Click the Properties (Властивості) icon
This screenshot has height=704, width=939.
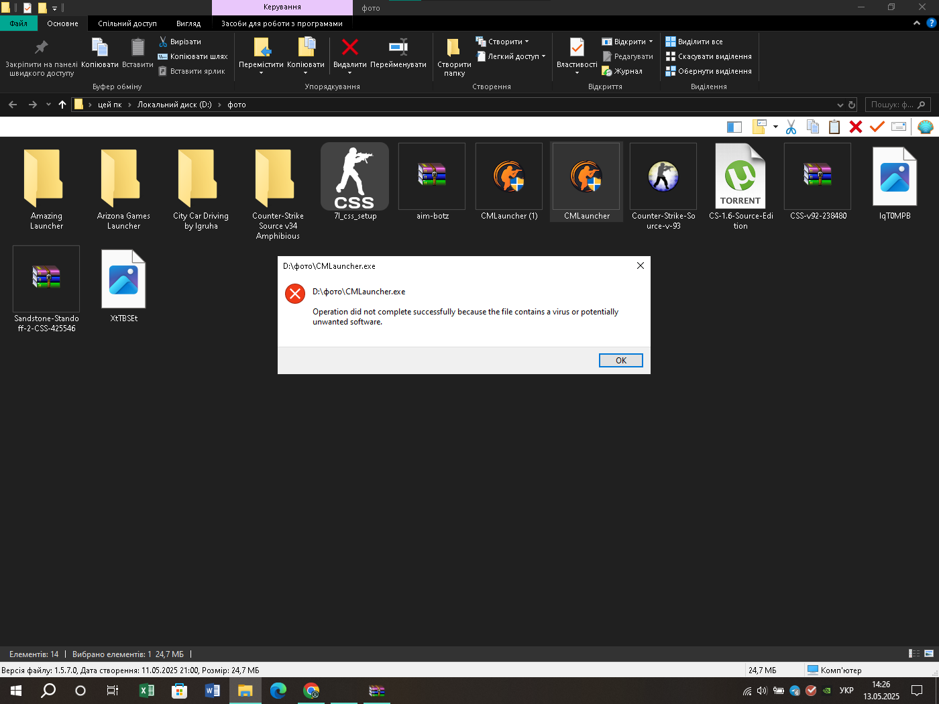[576, 48]
